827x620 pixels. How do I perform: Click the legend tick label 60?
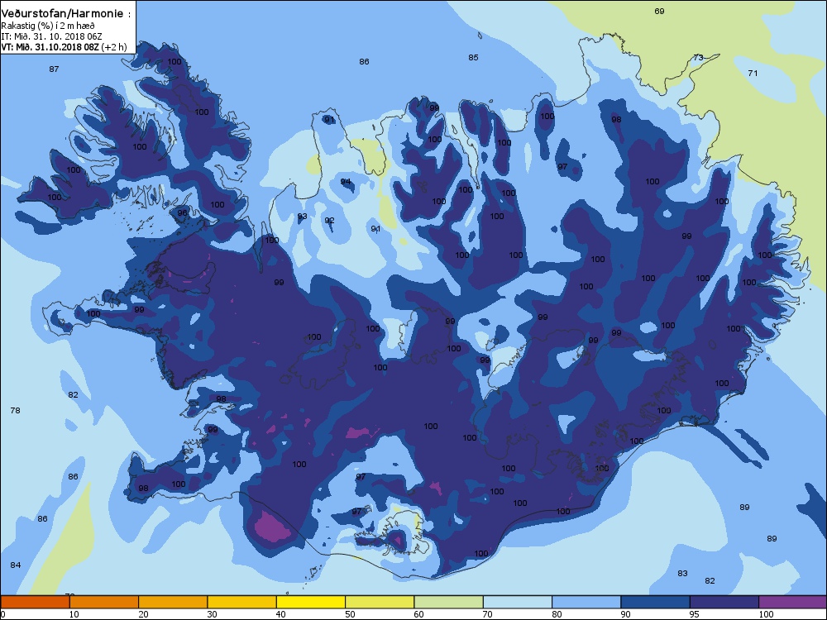point(418,614)
